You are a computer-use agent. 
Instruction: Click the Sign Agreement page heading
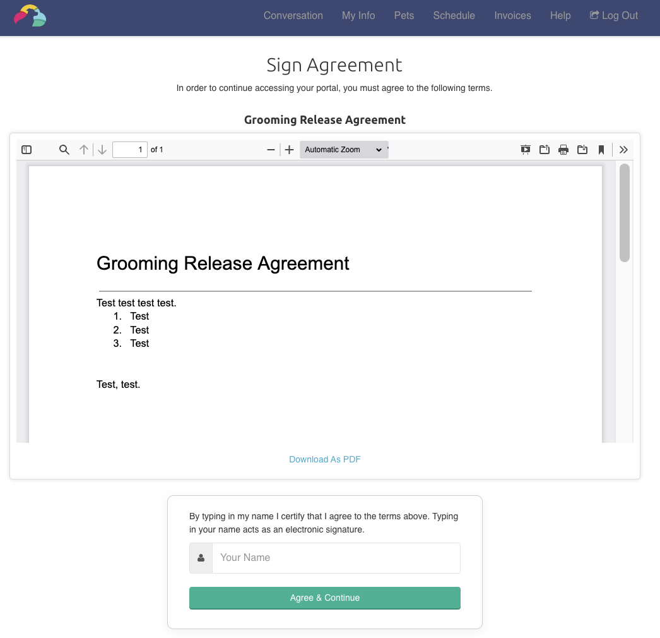click(334, 65)
